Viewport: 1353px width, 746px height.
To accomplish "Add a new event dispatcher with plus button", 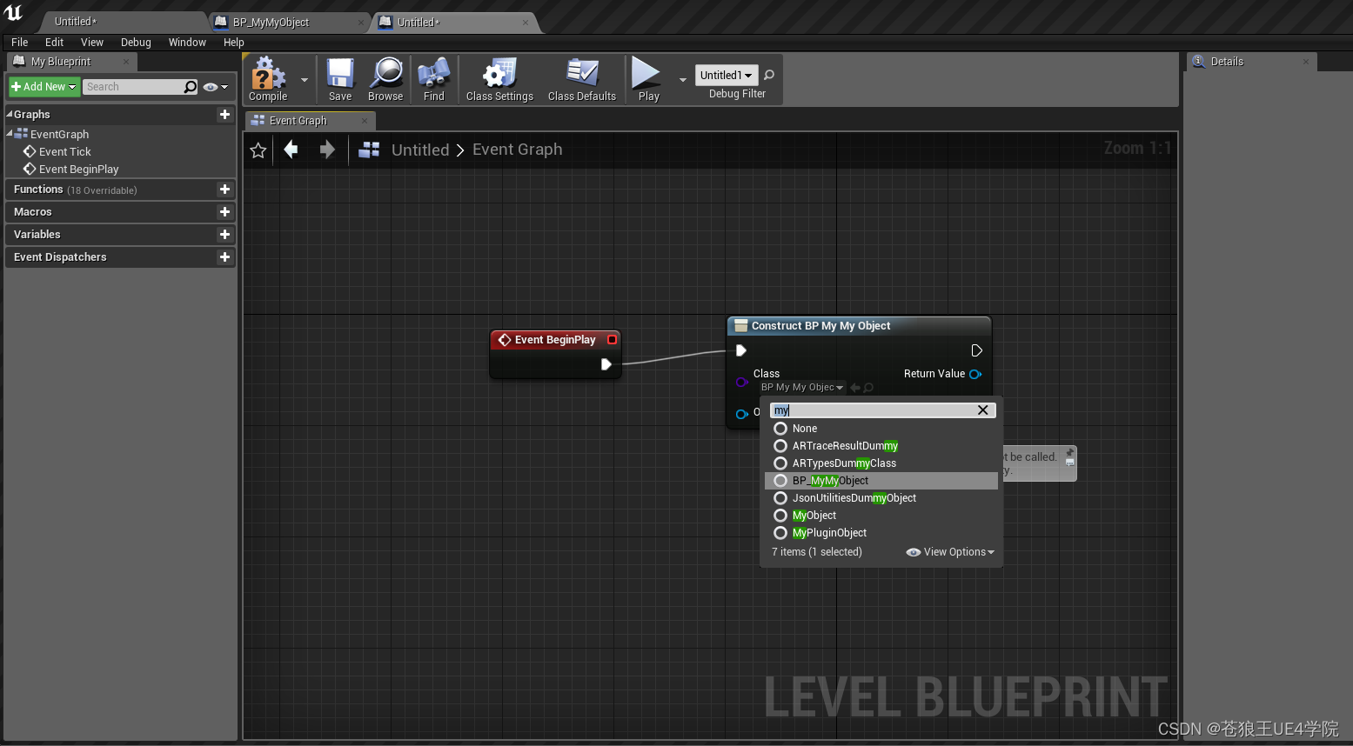I will 224,256.
